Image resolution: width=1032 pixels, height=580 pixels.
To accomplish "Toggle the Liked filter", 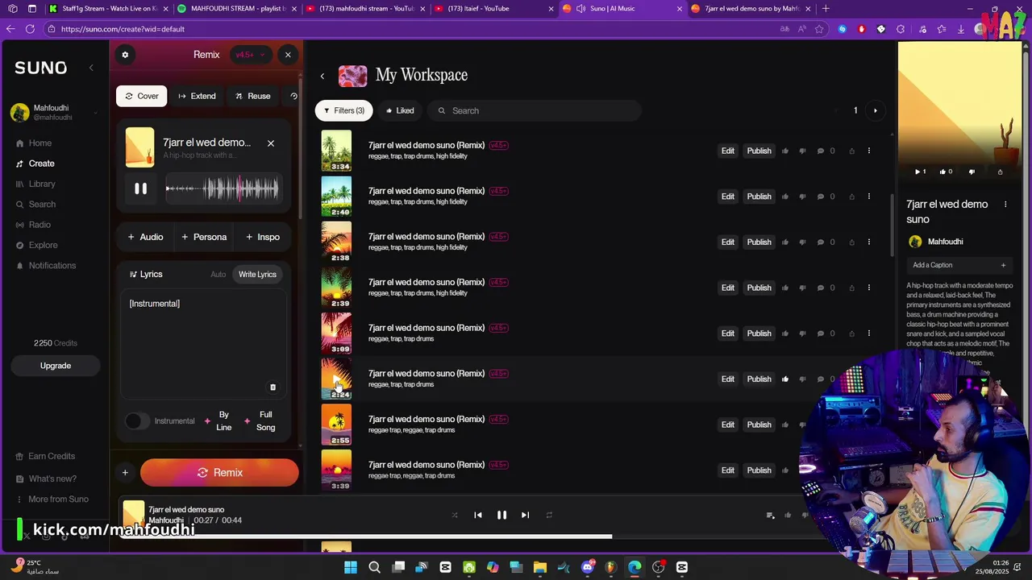I will click(400, 110).
